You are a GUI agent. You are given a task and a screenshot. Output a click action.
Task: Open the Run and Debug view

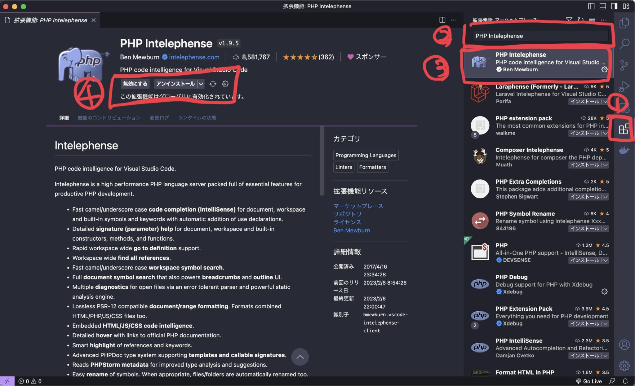(x=624, y=86)
